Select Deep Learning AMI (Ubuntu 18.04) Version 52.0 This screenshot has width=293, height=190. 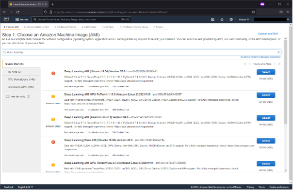[266, 72]
